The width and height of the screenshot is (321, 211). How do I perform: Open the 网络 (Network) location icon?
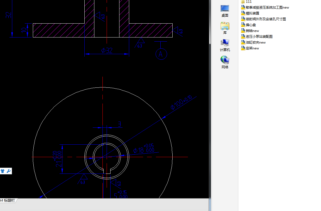[x=225, y=62]
